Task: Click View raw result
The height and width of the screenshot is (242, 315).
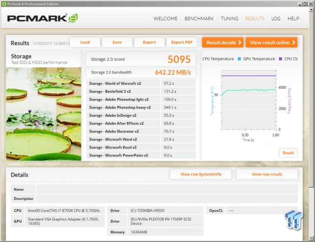Action: point(267,174)
